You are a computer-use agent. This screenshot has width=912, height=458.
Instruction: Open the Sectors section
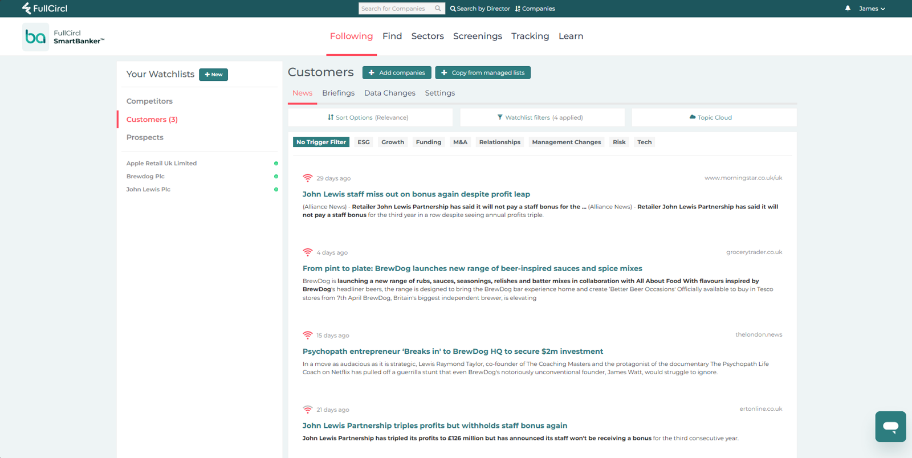427,36
